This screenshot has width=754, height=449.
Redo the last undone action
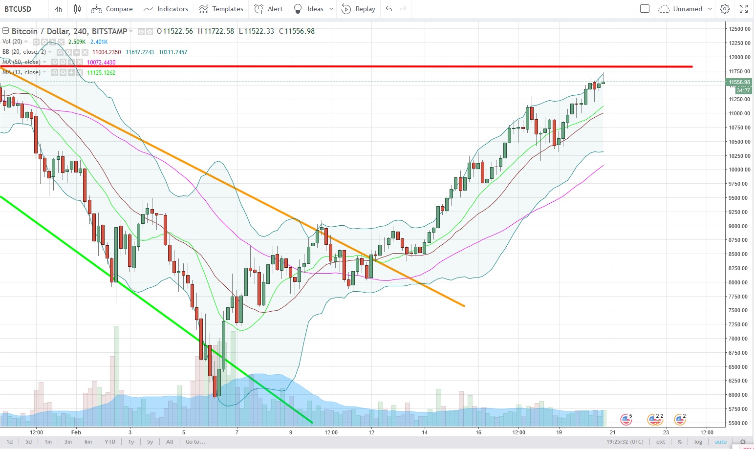coord(403,9)
